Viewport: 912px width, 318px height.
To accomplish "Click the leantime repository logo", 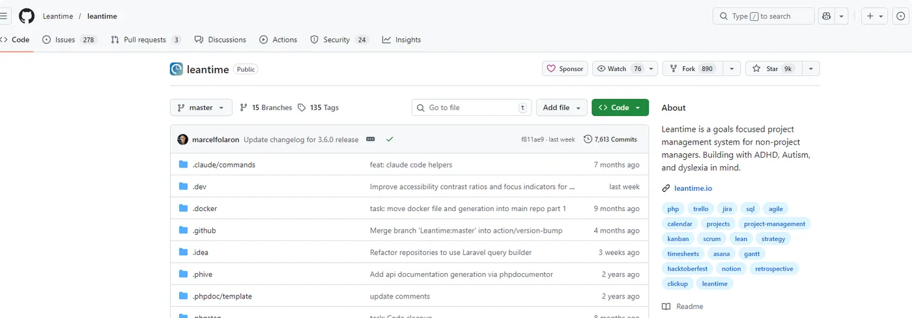I will [x=176, y=69].
